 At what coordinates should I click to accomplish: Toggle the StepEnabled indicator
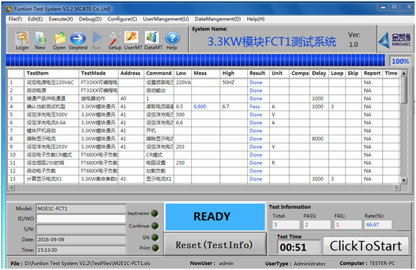(x=154, y=213)
